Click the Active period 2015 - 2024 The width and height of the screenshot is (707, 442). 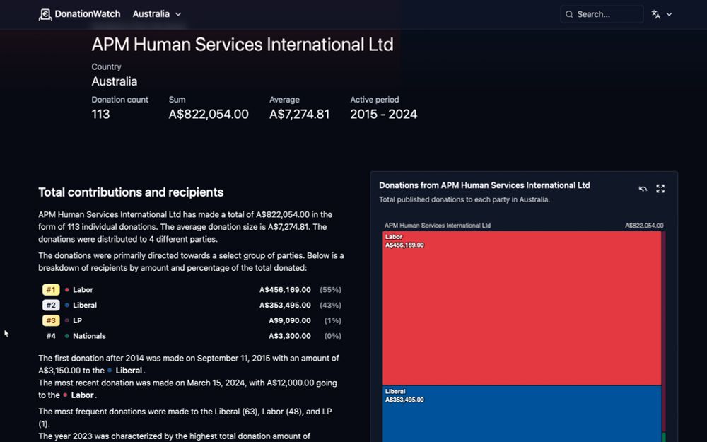384,114
